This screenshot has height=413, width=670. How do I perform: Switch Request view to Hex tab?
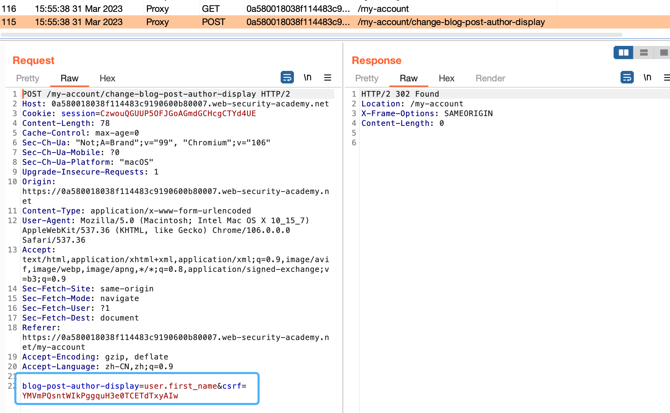pos(107,78)
